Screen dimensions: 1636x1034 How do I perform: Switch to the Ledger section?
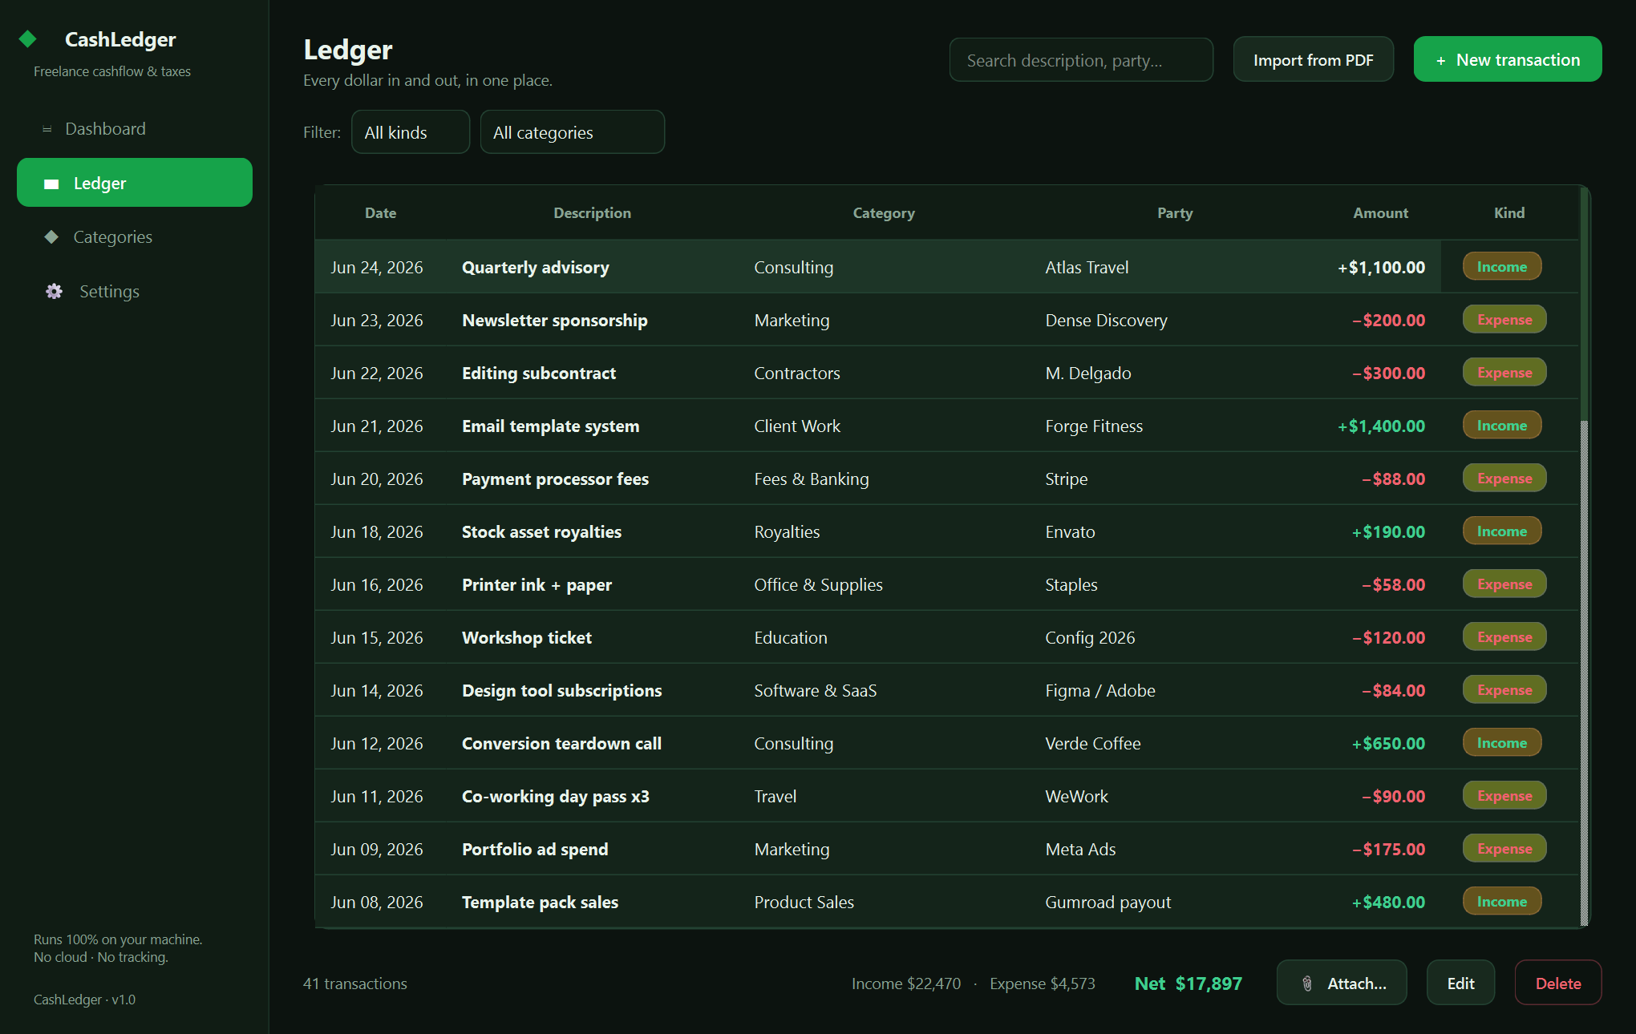(x=135, y=183)
